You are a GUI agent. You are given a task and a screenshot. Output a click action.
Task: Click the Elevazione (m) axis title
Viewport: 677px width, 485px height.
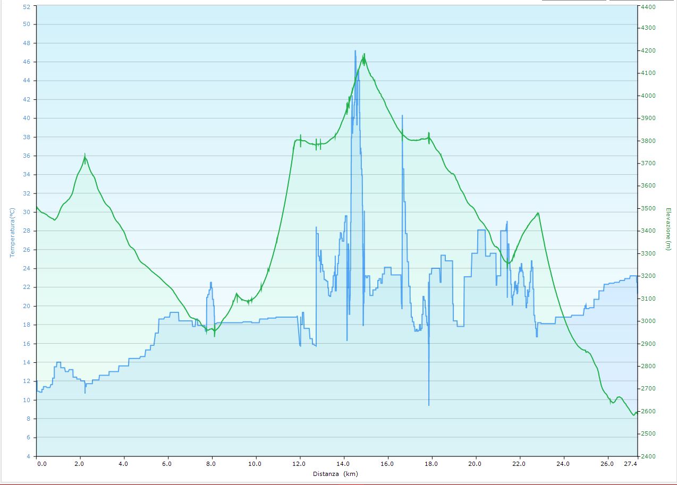(x=667, y=229)
